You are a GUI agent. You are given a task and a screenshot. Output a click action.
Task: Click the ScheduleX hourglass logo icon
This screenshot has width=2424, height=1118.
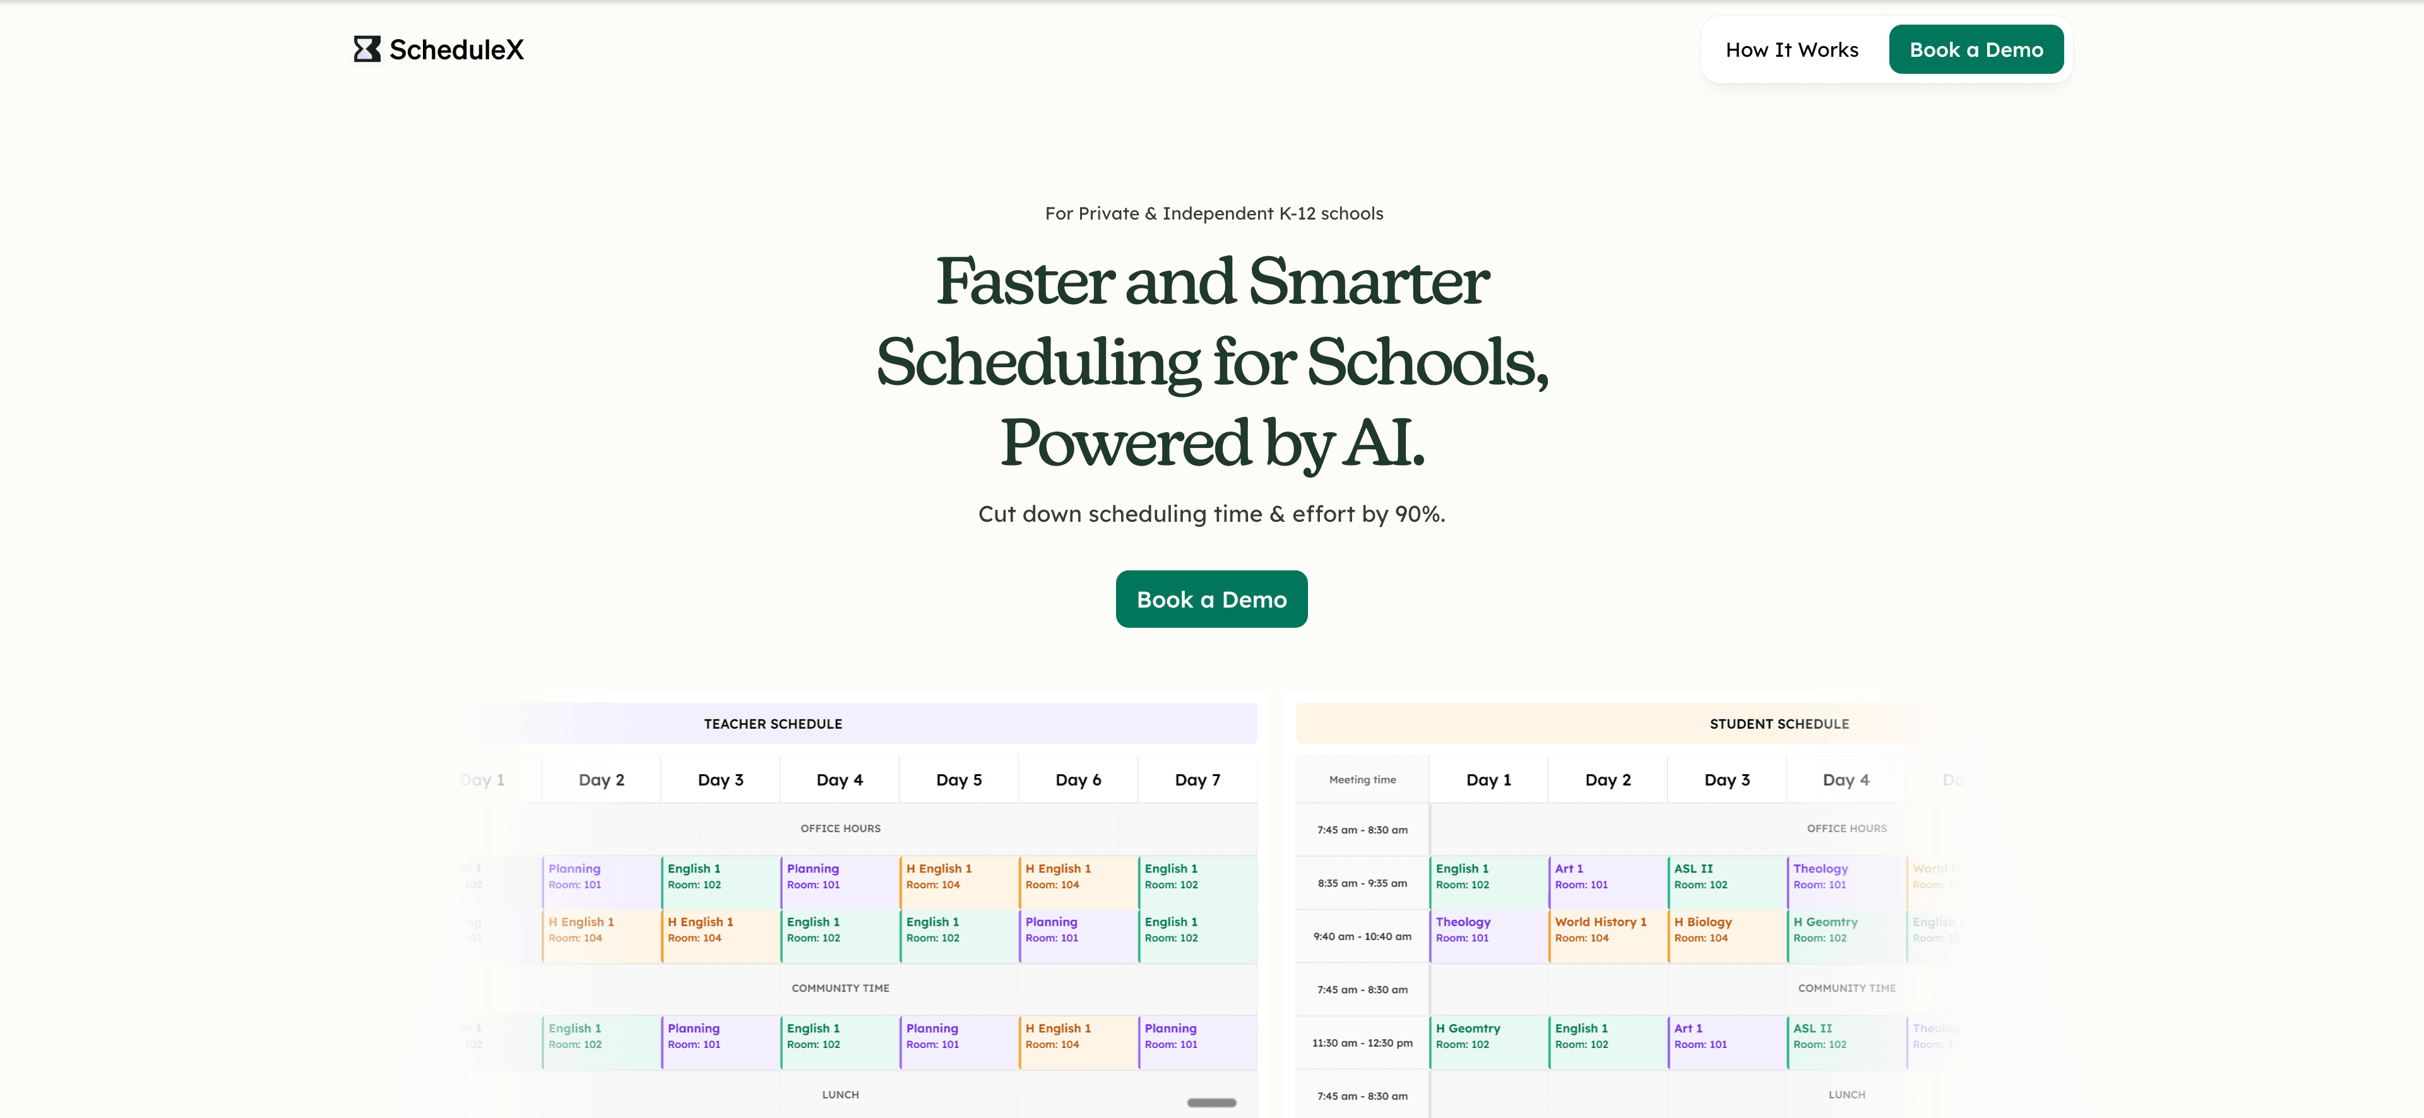367,49
